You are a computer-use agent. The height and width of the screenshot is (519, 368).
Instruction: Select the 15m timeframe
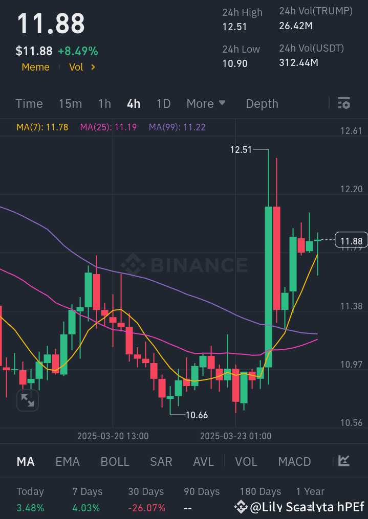coord(70,104)
